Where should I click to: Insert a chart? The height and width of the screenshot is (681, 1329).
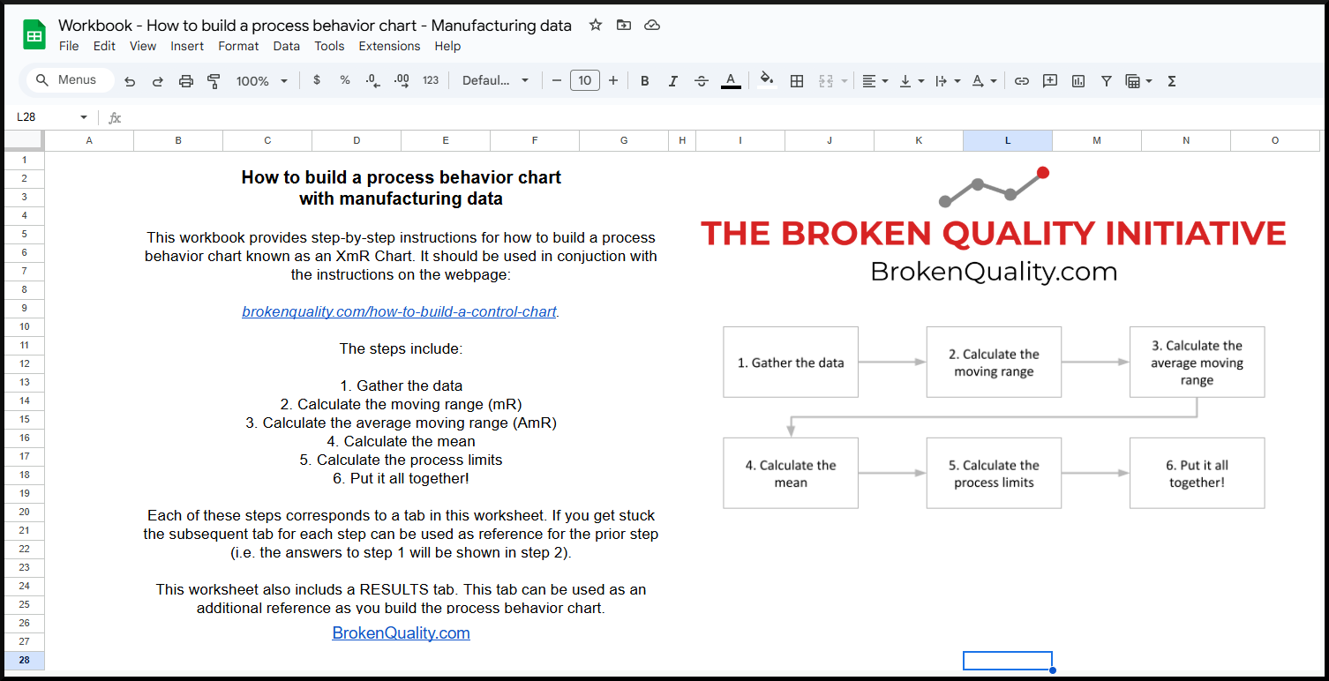[1078, 81]
